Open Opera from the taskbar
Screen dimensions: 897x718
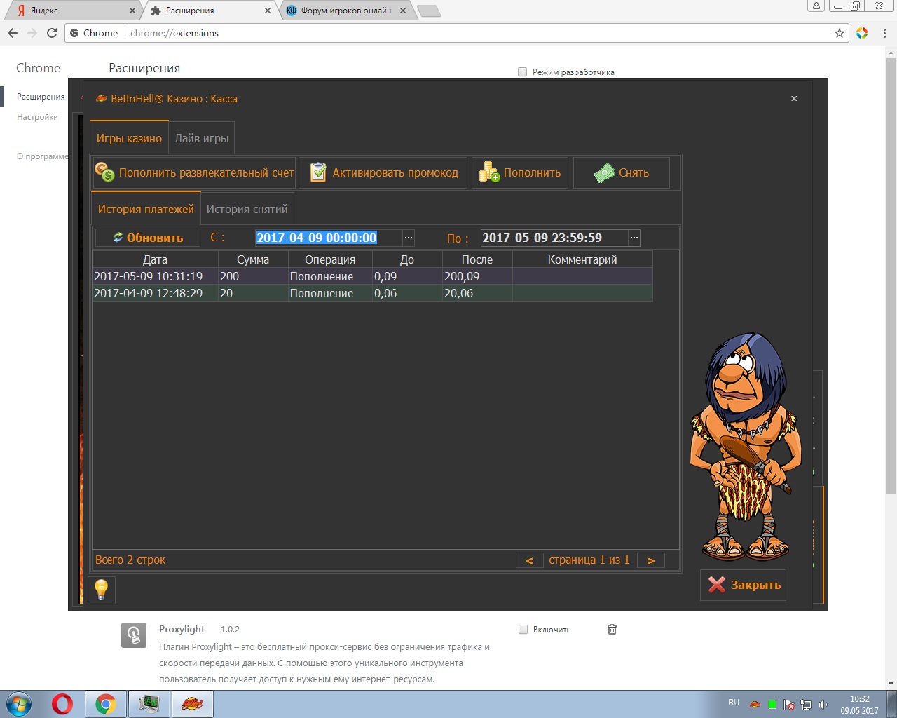(x=62, y=703)
